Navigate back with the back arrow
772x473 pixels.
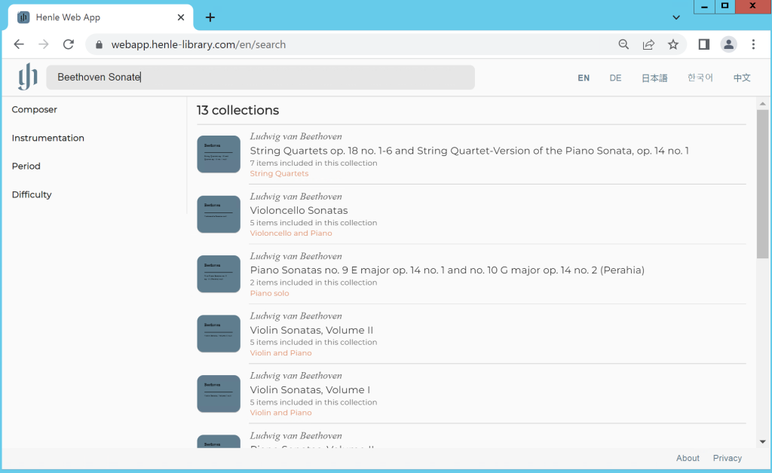tap(19, 44)
